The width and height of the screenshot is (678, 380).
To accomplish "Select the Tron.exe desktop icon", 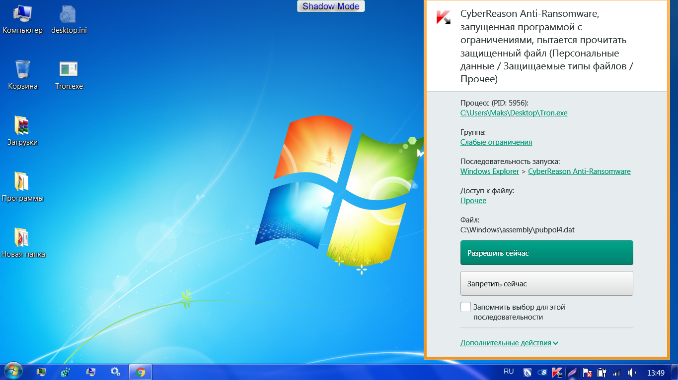I will pyautogui.click(x=69, y=75).
